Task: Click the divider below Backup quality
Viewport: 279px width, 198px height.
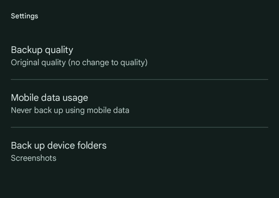Action: coord(139,80)
